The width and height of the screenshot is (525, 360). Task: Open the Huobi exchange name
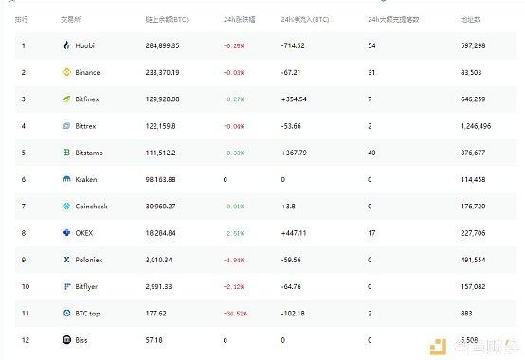[84, 45]
